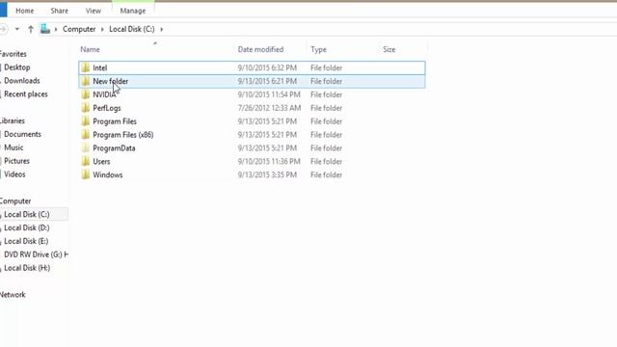This screenshot has height=347, width=617.
Task: Open the Videos library
Action: coord(14,174)
